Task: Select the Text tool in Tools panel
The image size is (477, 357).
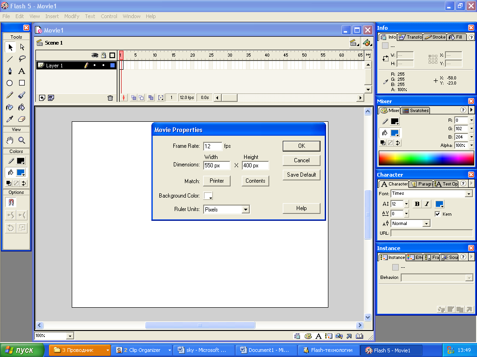Action: tap(22, 71)
